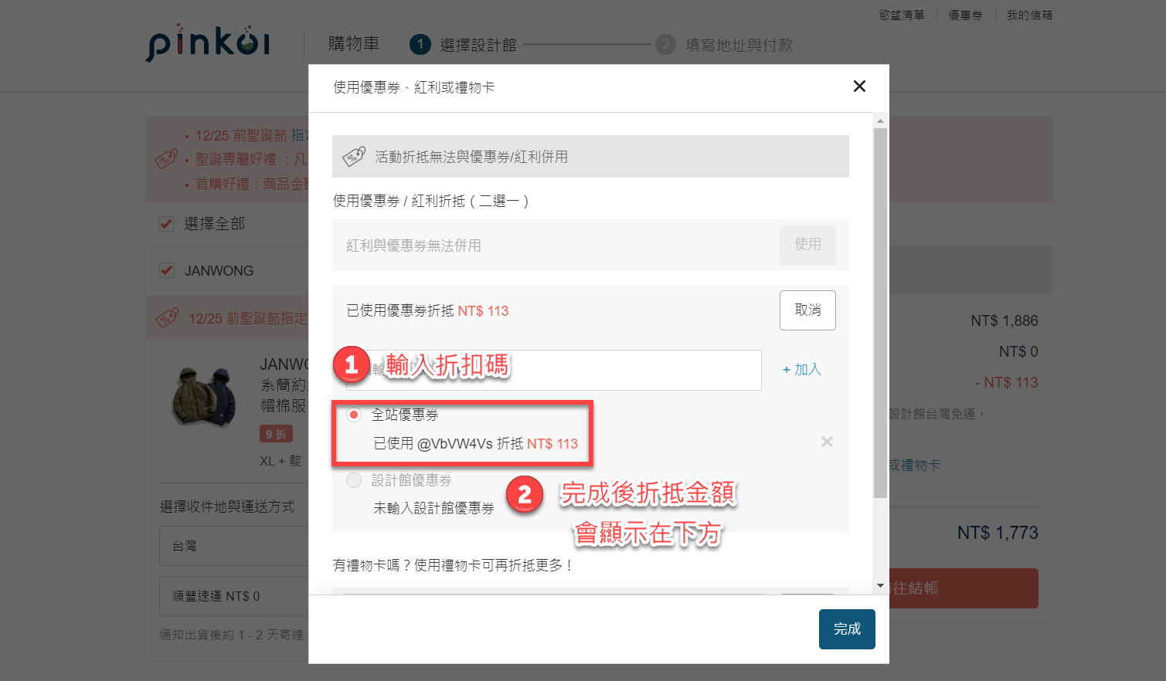1166x681 pixels.
Task: Open 慾望清單 in the top menu
Action: [901, 15]
